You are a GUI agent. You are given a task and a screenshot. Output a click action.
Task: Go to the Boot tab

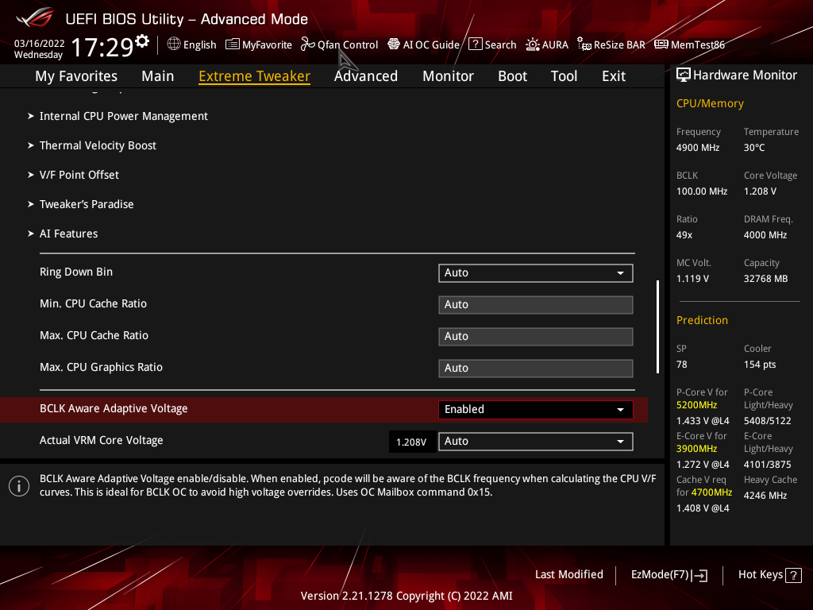click(x=512, y=76)
